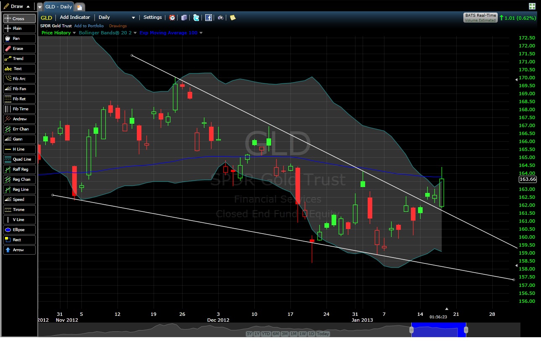Image resolution: width=541 pixels, height=341 pixels.
Task: Set range to 5Y
Action: [x=250, y=334]
